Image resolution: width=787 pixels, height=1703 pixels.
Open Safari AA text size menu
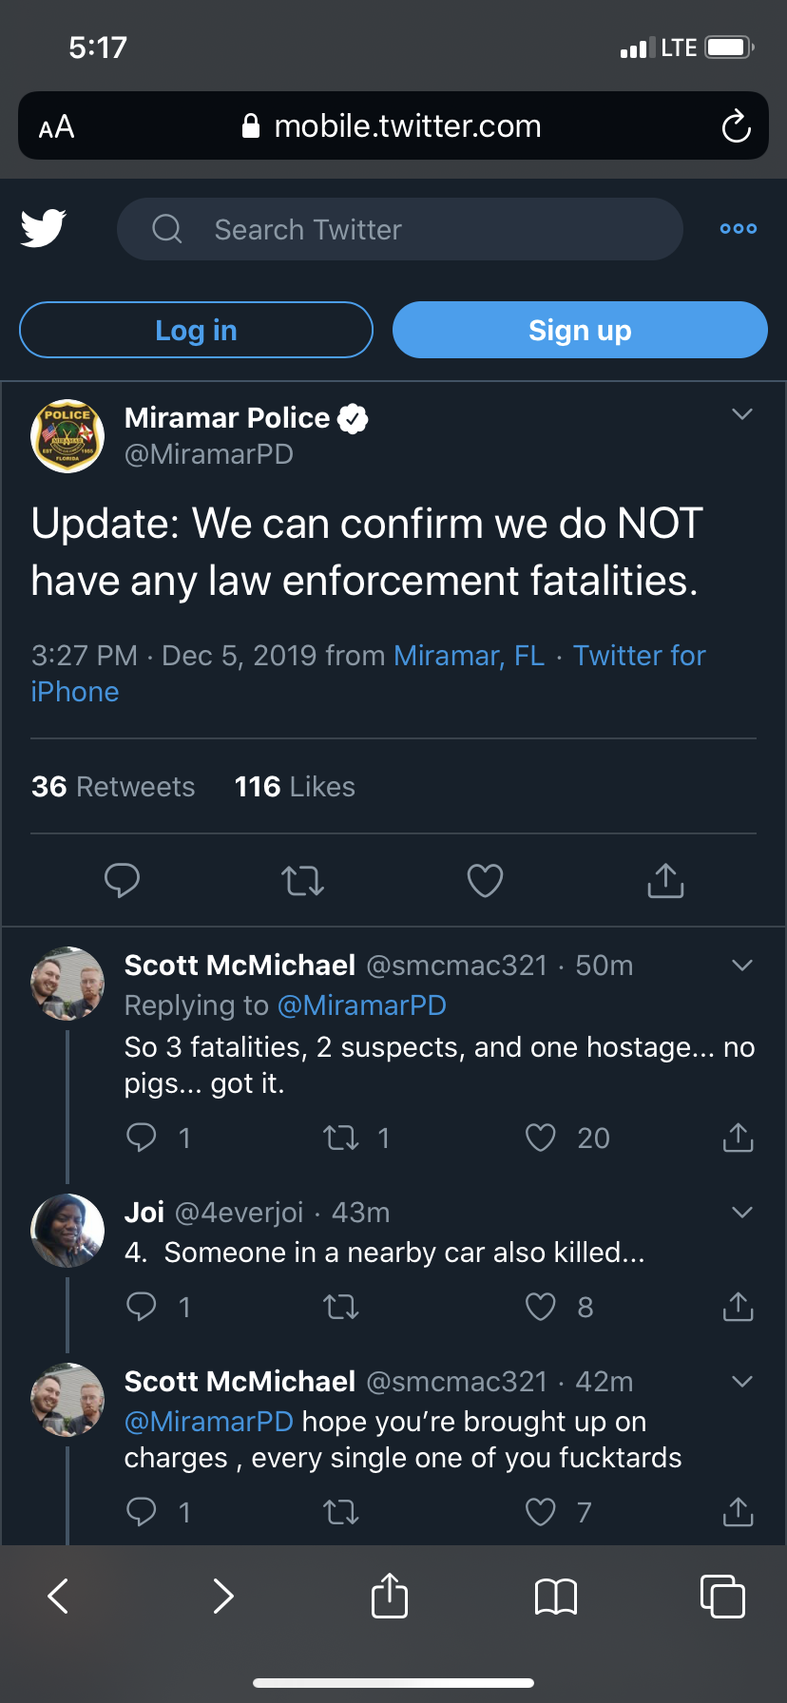tap(57, 126)
